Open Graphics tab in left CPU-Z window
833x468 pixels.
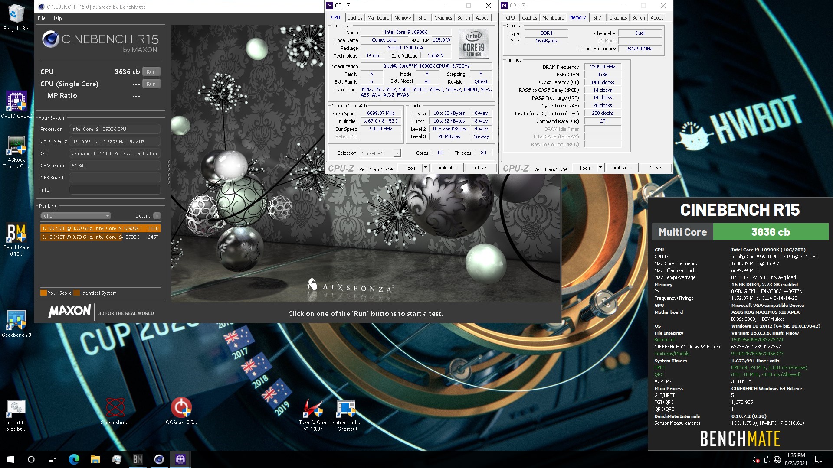pos(443,18)
